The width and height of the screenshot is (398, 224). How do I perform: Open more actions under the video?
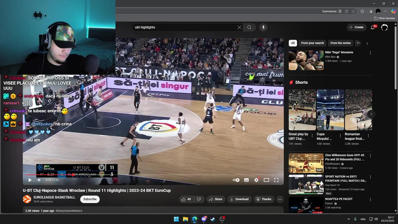280,199
